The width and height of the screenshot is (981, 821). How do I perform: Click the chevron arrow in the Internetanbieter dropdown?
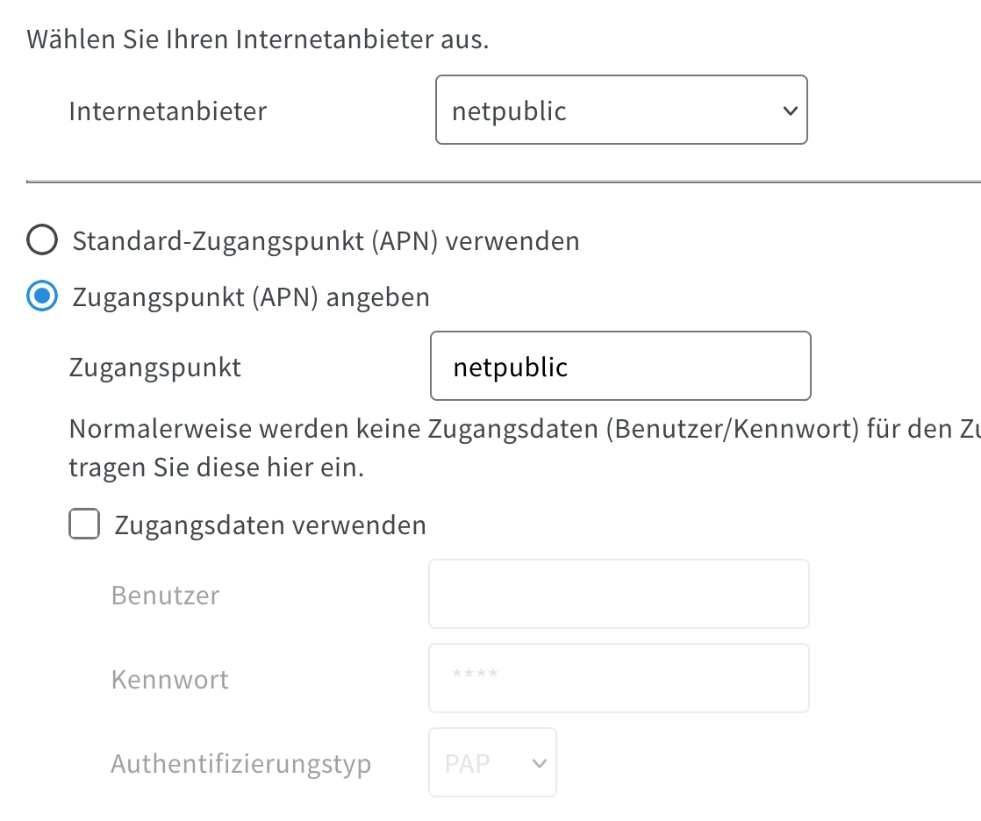tap(789, 111)
